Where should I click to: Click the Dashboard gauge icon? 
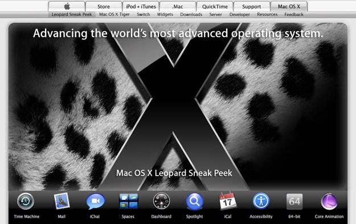click(x=161, y=201)
